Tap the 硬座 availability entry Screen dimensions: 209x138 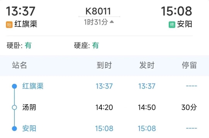pyautogui.click(x=87, y=45)
